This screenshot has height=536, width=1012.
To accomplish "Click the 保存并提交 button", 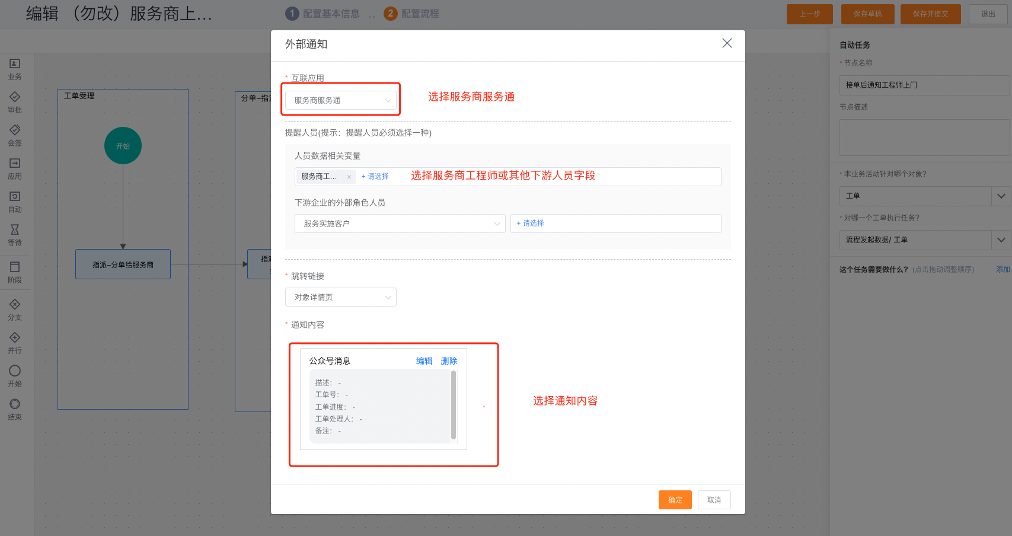I will pyautogui.click(x=931, y=14).
